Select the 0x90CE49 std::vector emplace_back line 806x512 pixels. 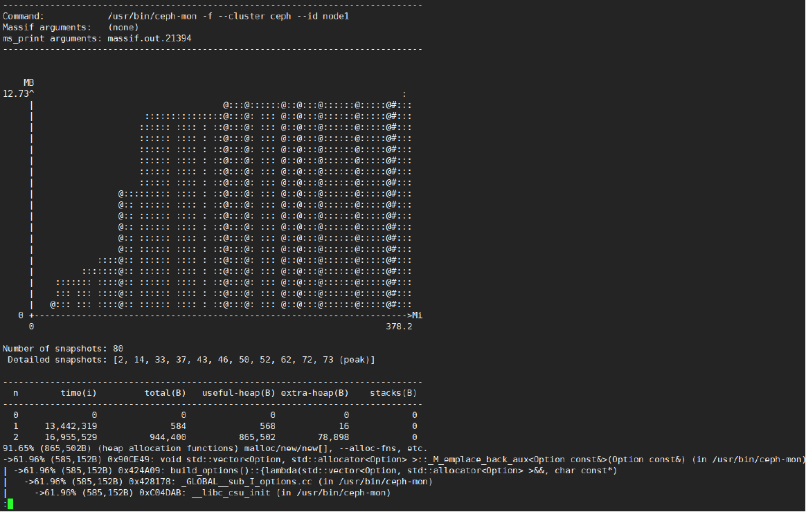point(403,459)
